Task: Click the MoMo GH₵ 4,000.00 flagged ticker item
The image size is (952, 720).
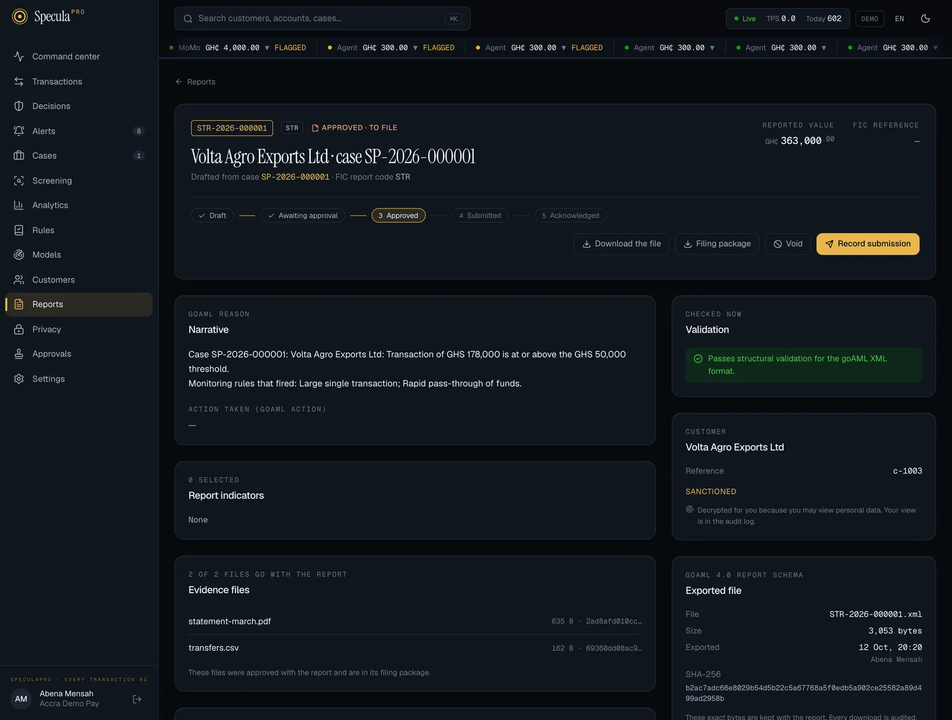Action: click(x=237, y=48)
